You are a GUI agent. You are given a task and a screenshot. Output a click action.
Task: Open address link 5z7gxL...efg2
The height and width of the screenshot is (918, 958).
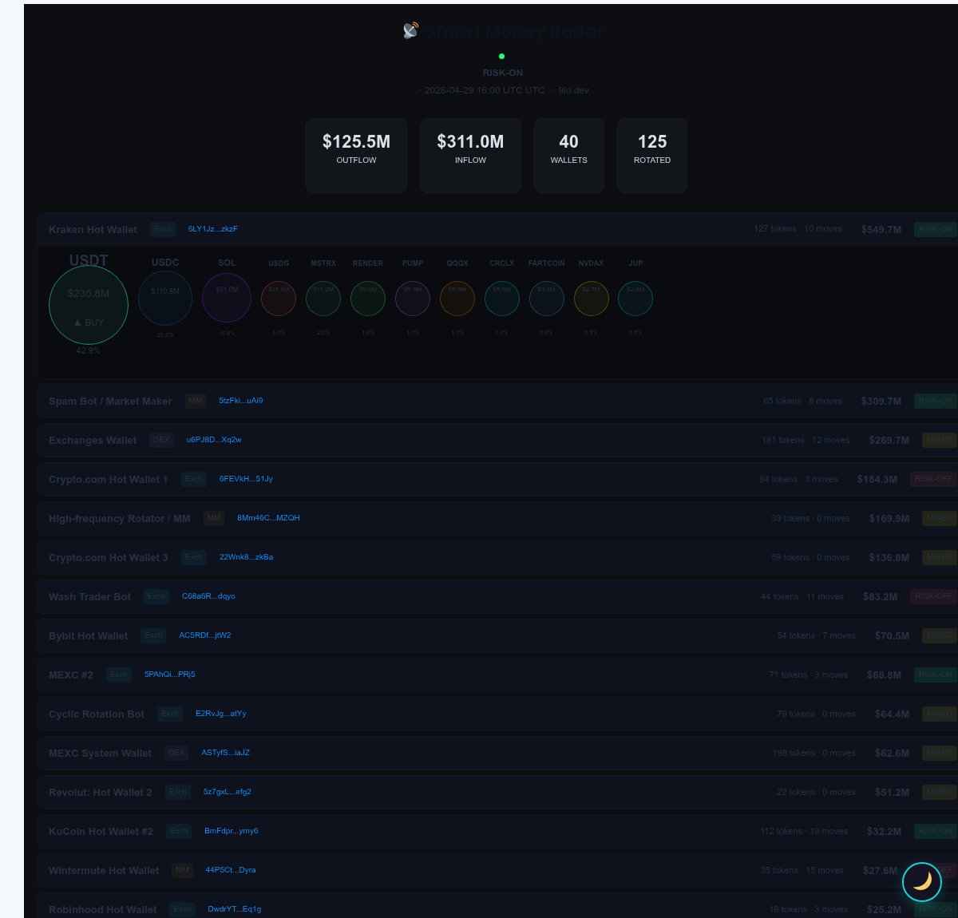coord(228,792)
